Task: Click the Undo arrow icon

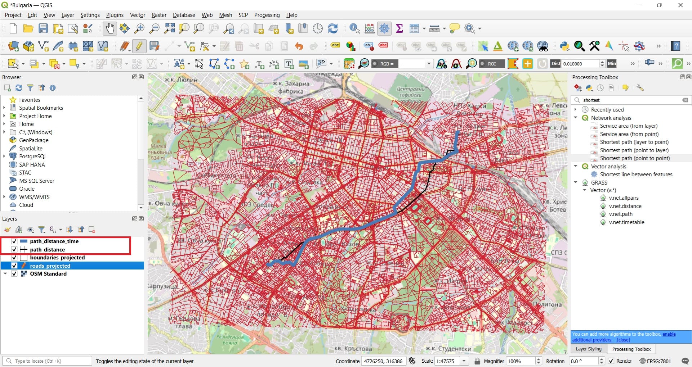Action: (299, 46)
